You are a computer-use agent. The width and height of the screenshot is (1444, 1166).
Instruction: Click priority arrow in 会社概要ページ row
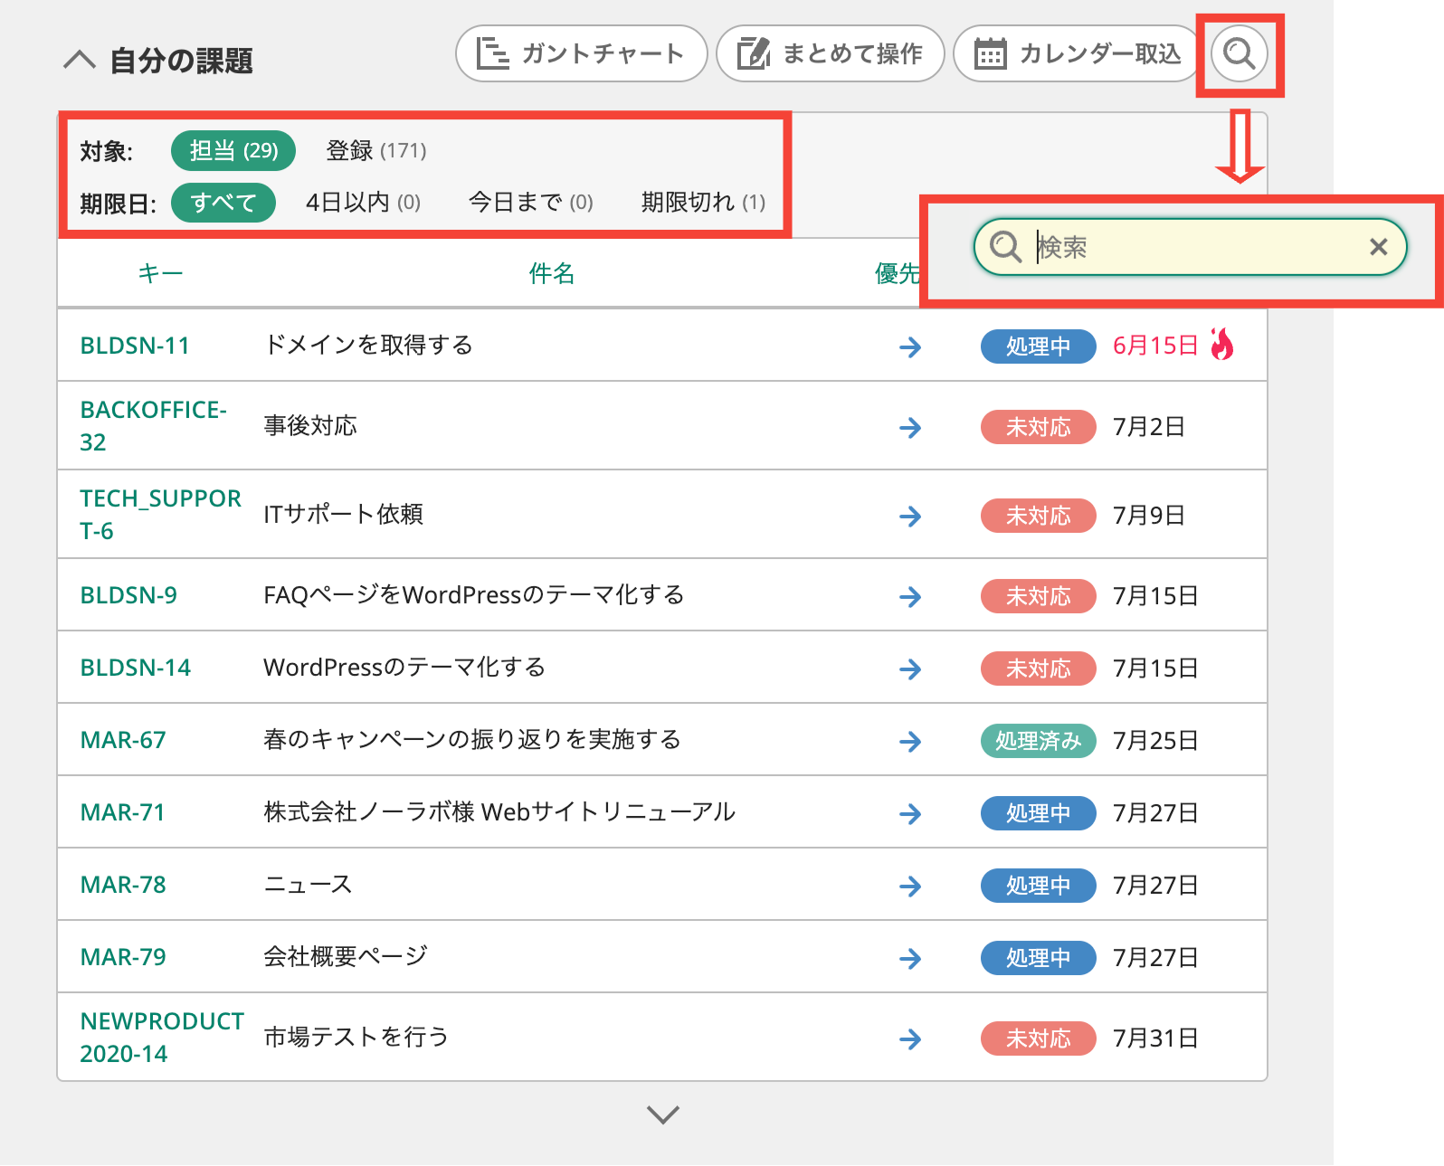tap(910, 958)
